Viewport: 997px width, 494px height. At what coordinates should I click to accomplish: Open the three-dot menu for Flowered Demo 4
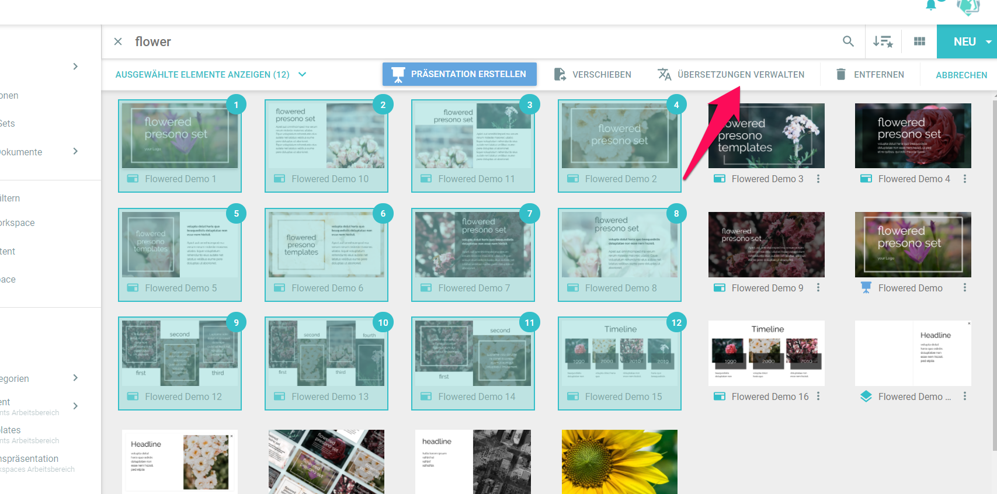[x=965, y=179]
